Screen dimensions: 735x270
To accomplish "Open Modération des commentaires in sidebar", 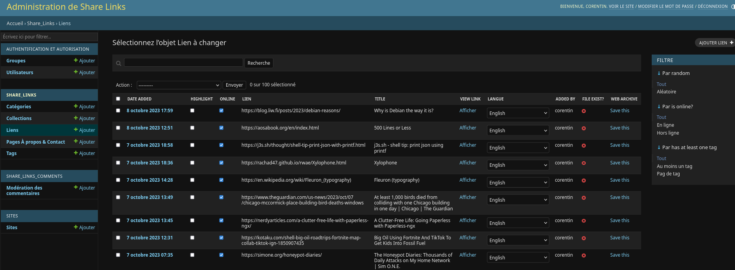I will pyautogui.click(x=24, y=191).
